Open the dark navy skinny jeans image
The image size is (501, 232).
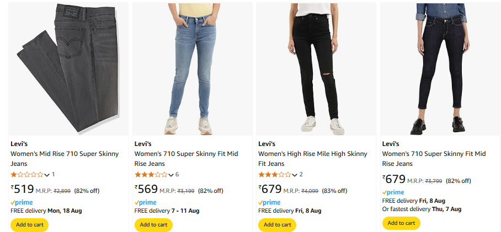pyautogui.click(x=440, y=69)
